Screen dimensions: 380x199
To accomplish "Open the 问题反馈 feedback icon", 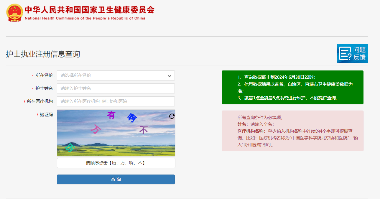I will (352, 54).
